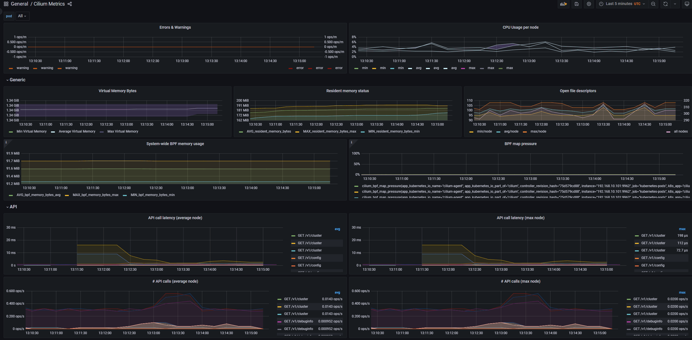Open the Errors & Warnings panel title menu

pos(175,27)
